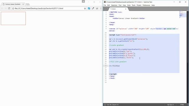
Task: Click the red-bordered canvas in browser
Action: tap(13, 18)
